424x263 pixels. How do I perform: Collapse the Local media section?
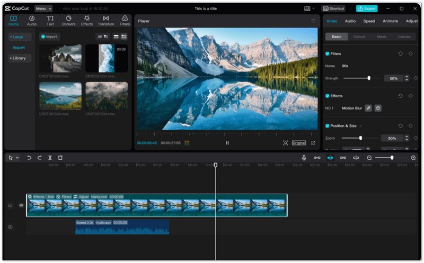click(11, 37)
